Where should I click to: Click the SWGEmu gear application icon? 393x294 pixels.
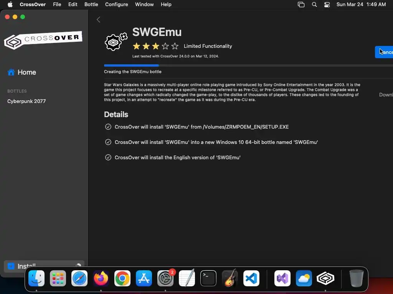click(x=116, y=42)
